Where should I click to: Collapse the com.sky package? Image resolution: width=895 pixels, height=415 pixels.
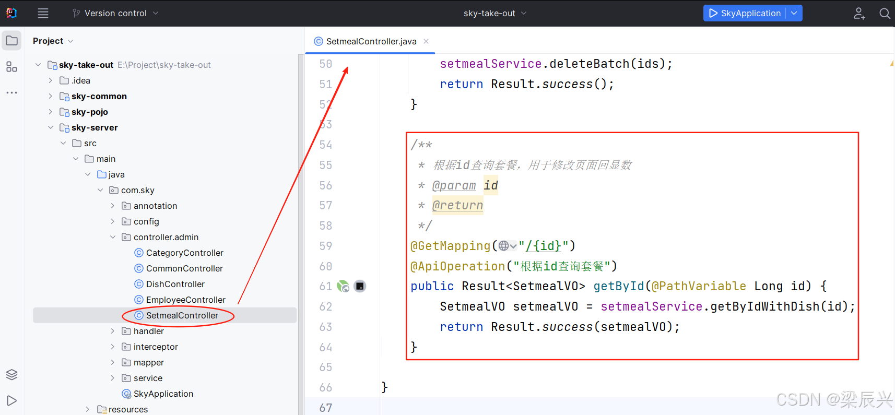[x=100, y=190]
